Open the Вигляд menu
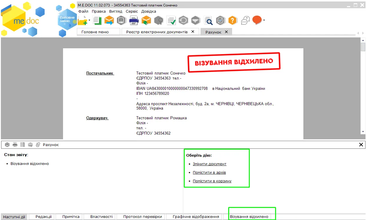Viewport: 367px width, 220px height. (x=115, y=11)
